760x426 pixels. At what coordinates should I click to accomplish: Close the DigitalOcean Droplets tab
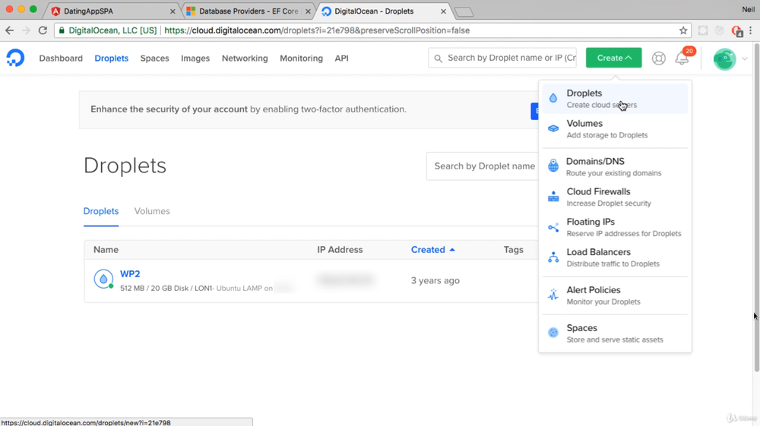443,11
